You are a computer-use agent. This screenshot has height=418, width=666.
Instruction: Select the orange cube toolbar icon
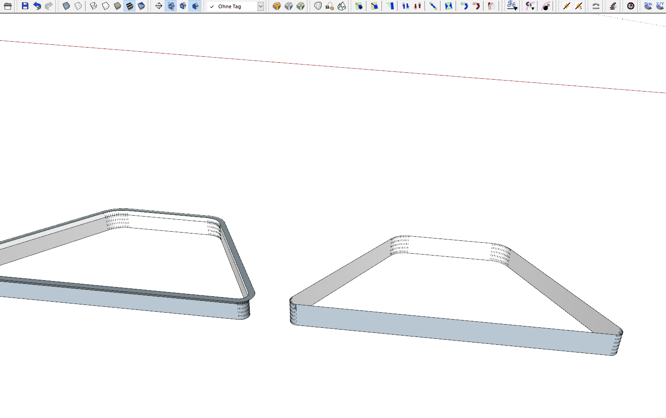[277, 6]
